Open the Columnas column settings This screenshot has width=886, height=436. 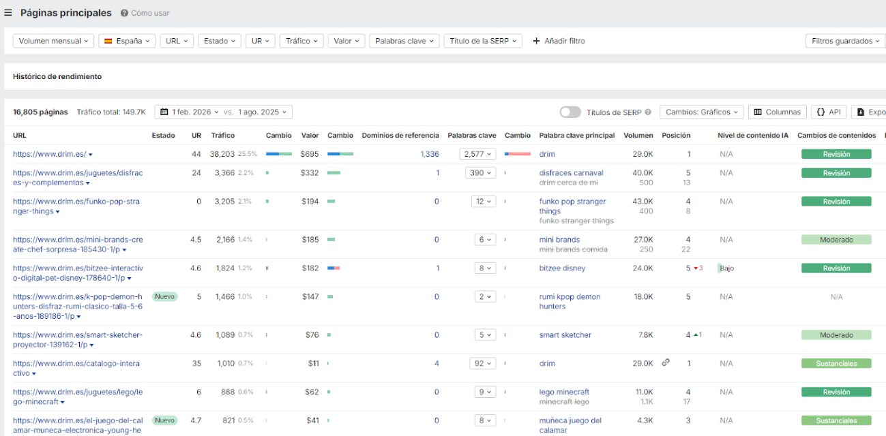(777, 112)
